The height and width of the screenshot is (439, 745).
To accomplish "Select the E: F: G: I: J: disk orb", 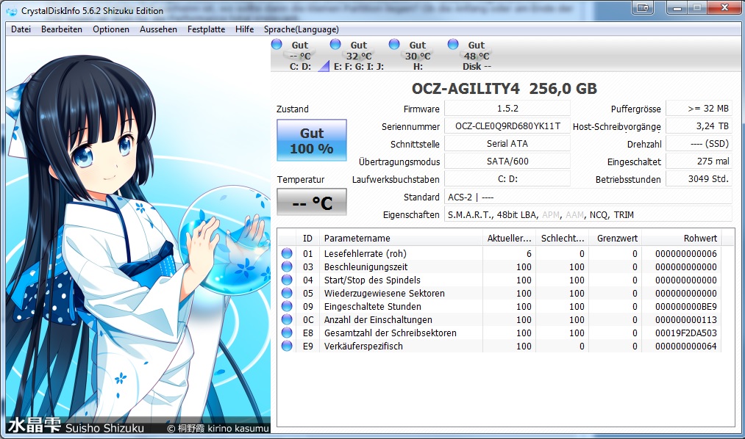I will pos(335,45).
